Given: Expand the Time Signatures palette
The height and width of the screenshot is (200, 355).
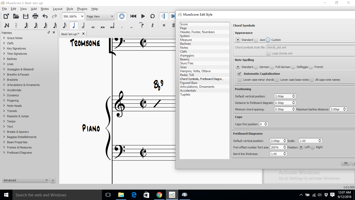Looking at the screenshot, I should [x=4, y=54].
